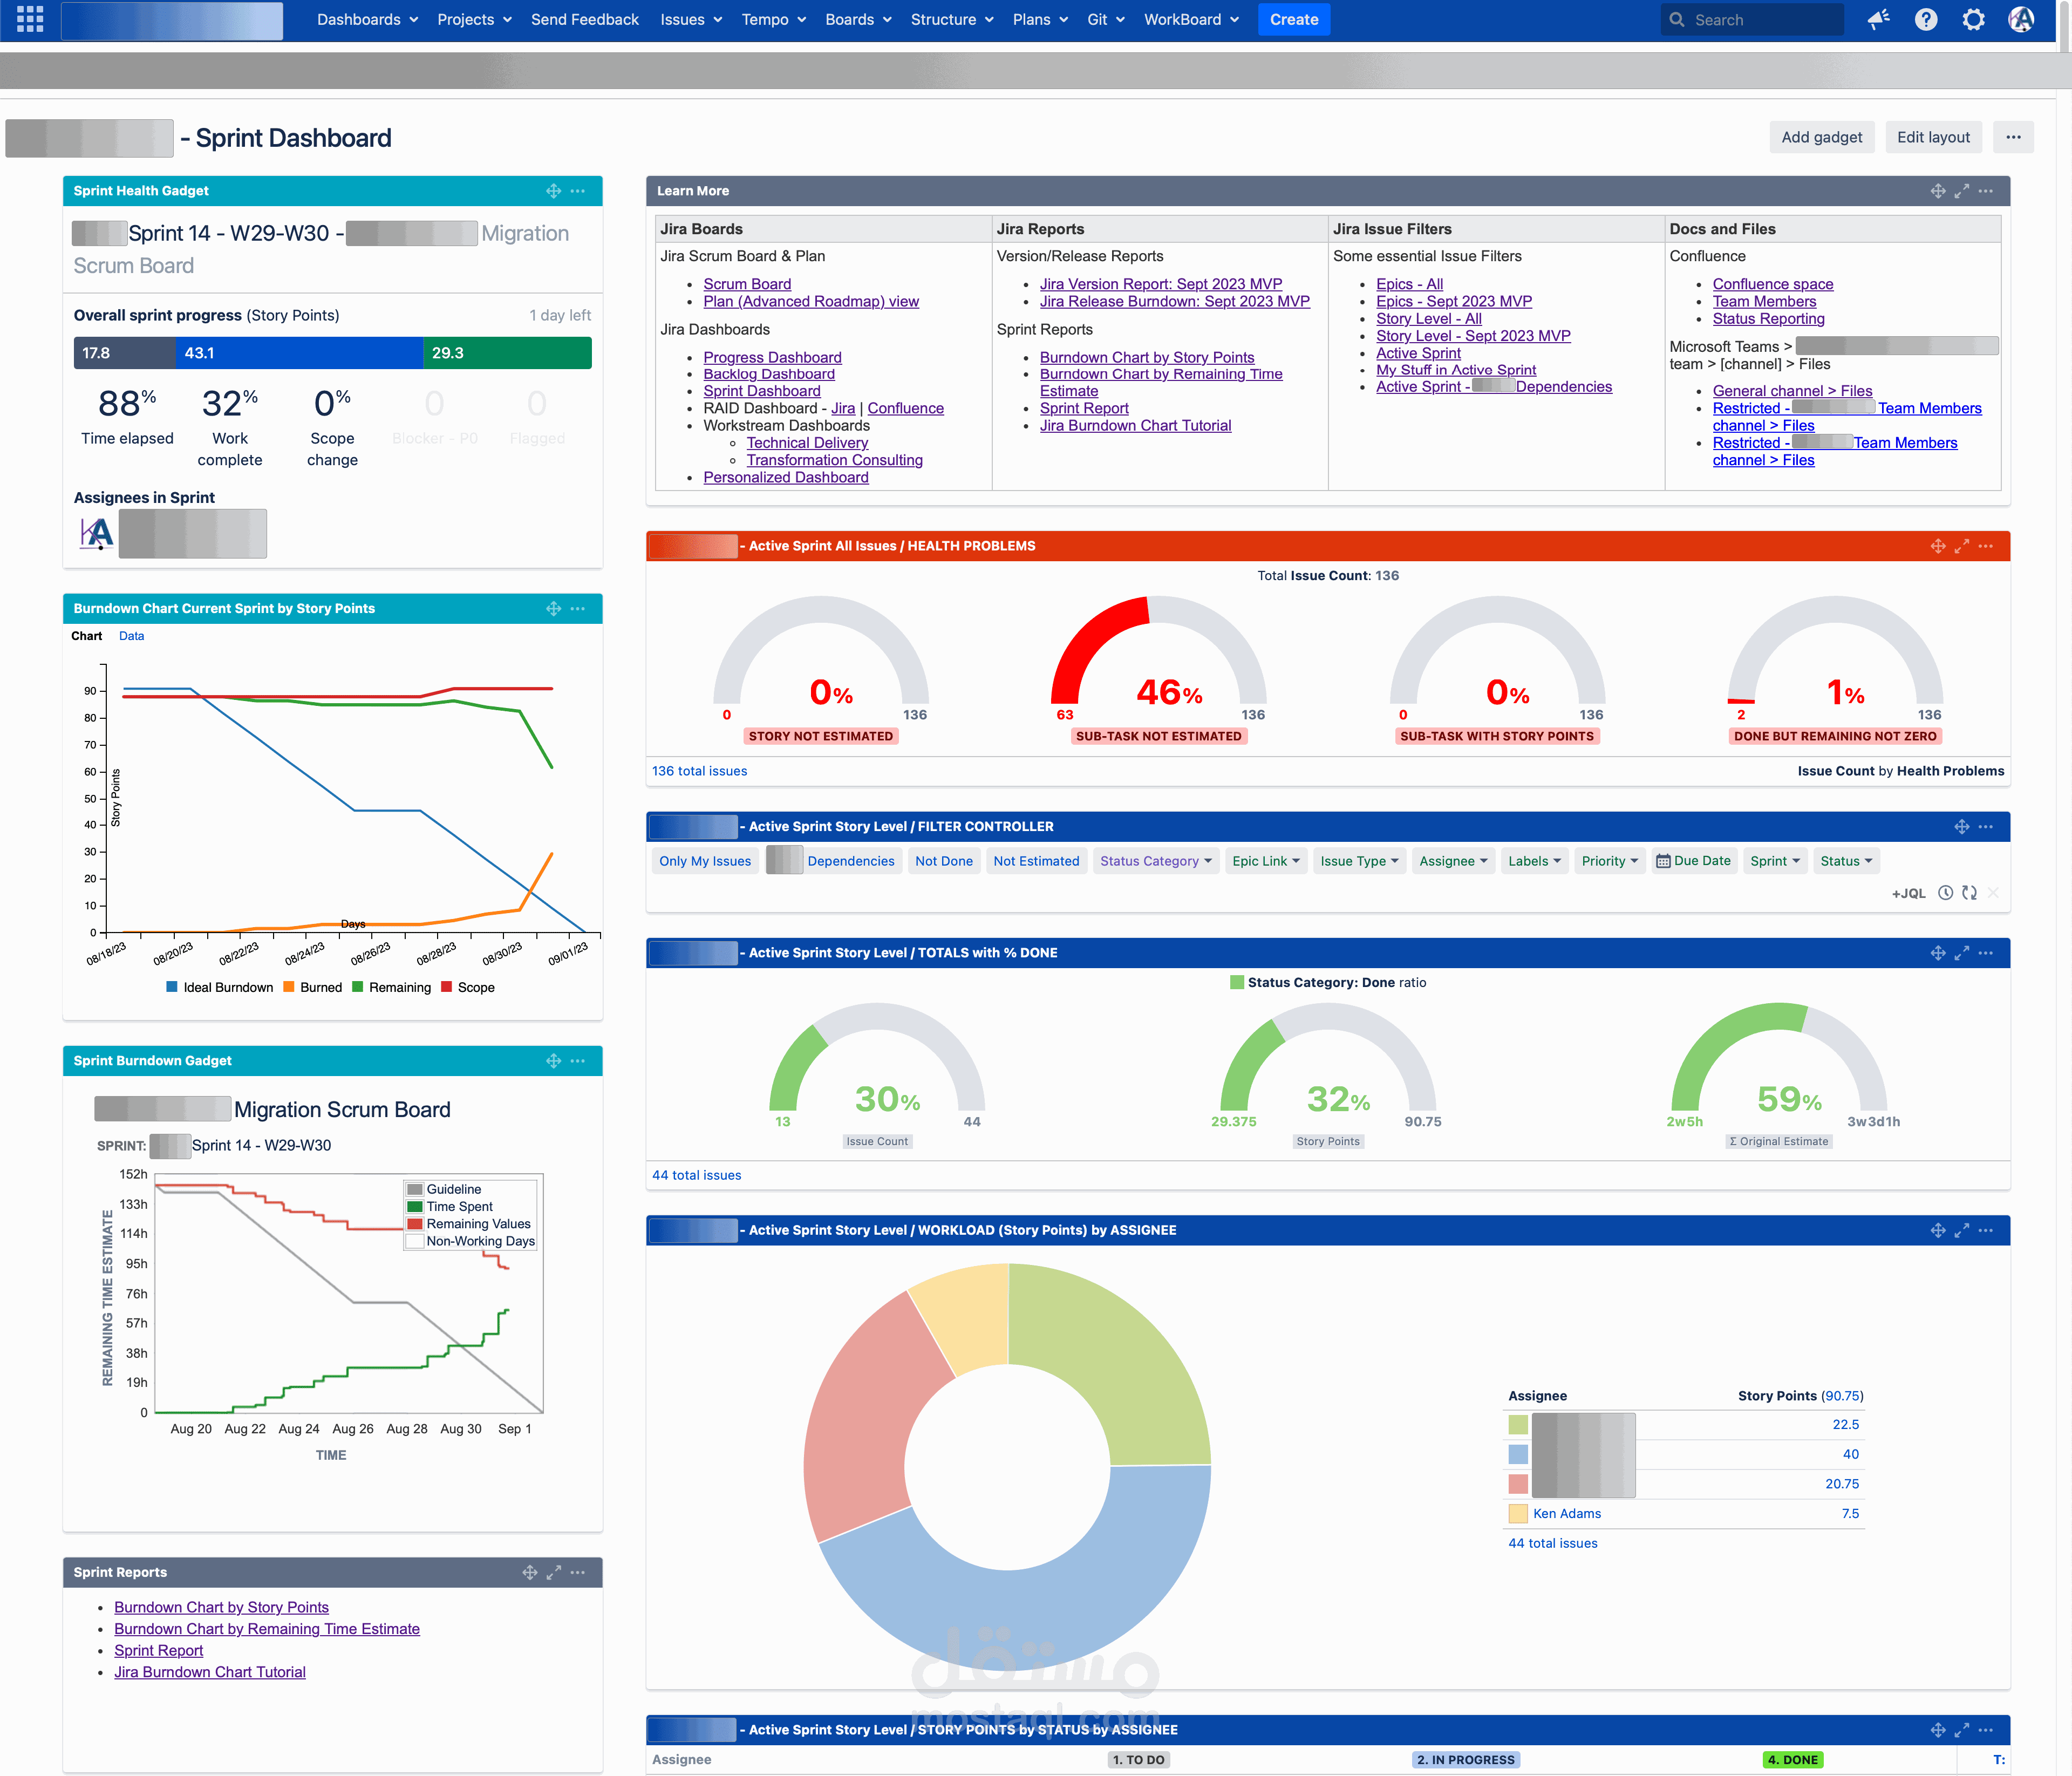Open the Confluence space link
Viewport: 2072px width, 1776px height.
click(x=1772, y=284)
